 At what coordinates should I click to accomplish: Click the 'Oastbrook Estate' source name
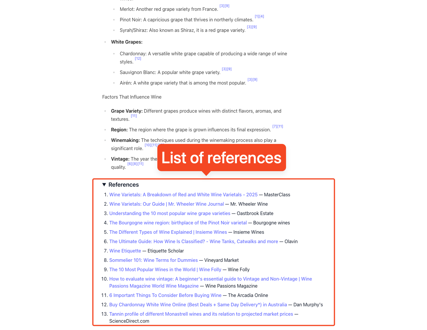(x=255, y=213)
